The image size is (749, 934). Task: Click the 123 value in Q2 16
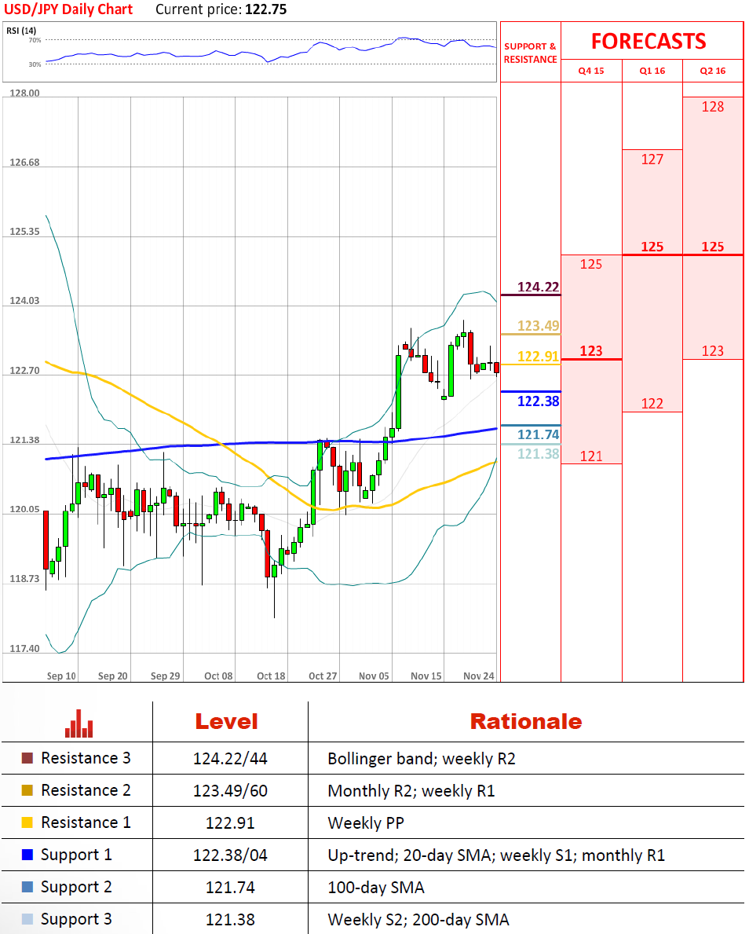(x=713, y=351)
